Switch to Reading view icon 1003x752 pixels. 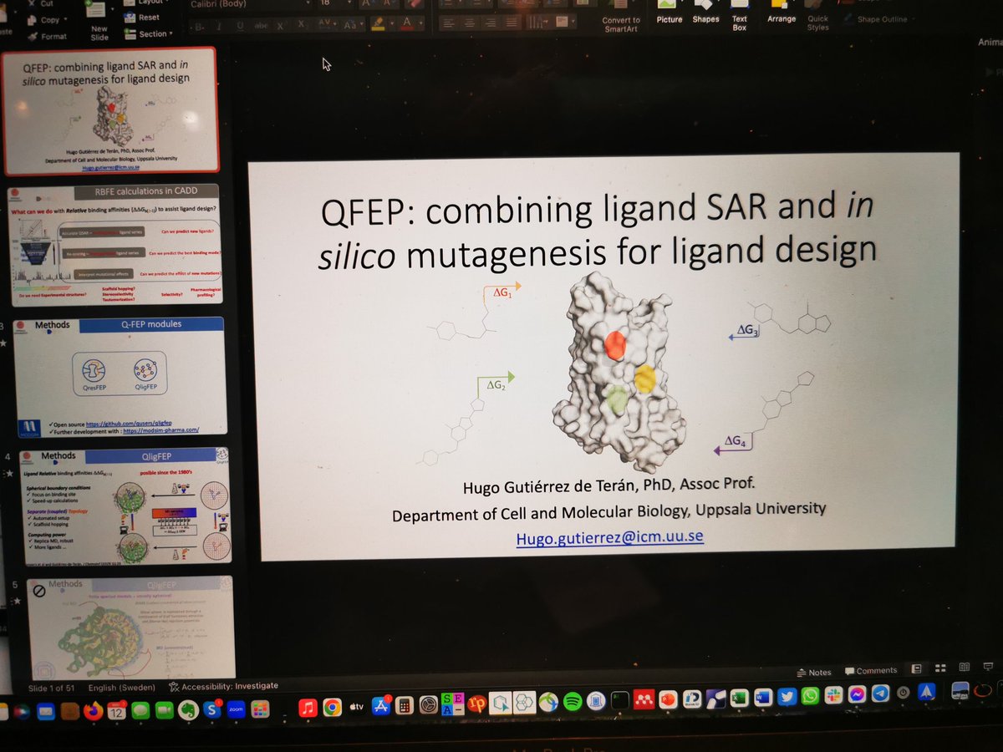[965, 668]
